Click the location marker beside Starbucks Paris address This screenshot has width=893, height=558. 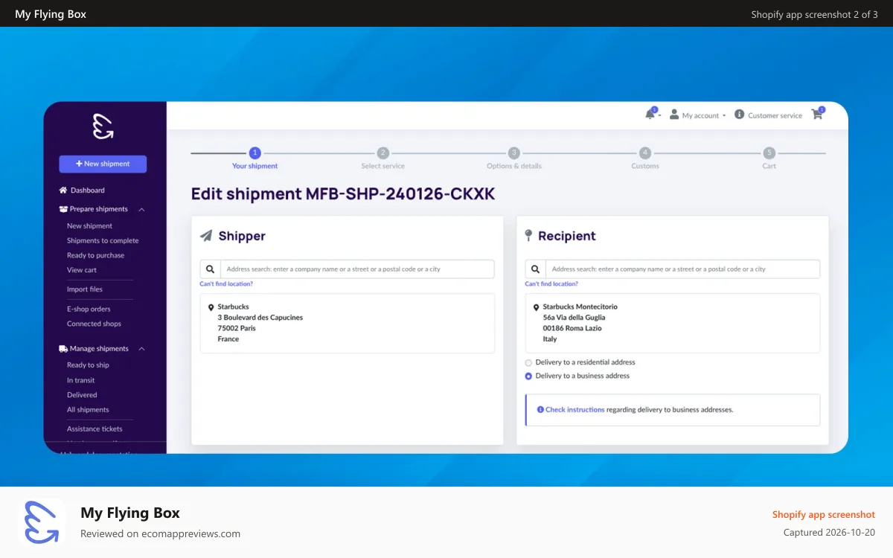point(211,307)
